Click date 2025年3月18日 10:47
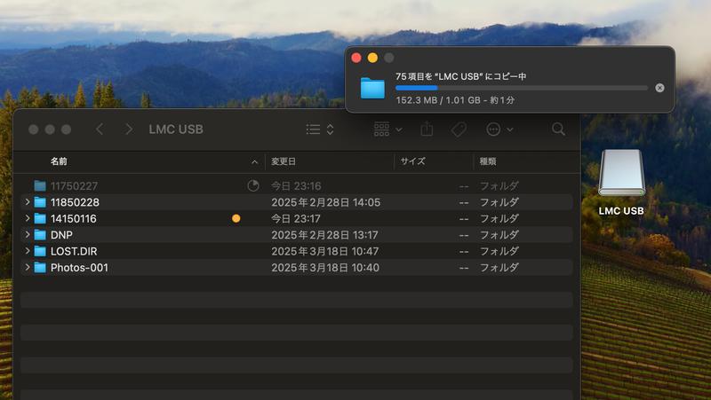 (325, 251)
